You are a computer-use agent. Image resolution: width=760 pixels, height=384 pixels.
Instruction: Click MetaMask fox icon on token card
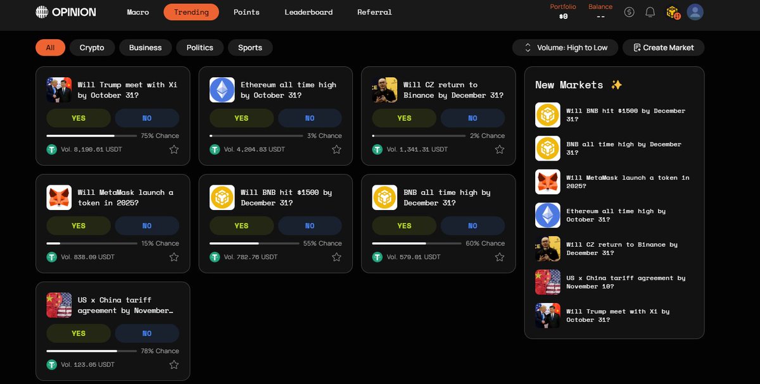59,197
